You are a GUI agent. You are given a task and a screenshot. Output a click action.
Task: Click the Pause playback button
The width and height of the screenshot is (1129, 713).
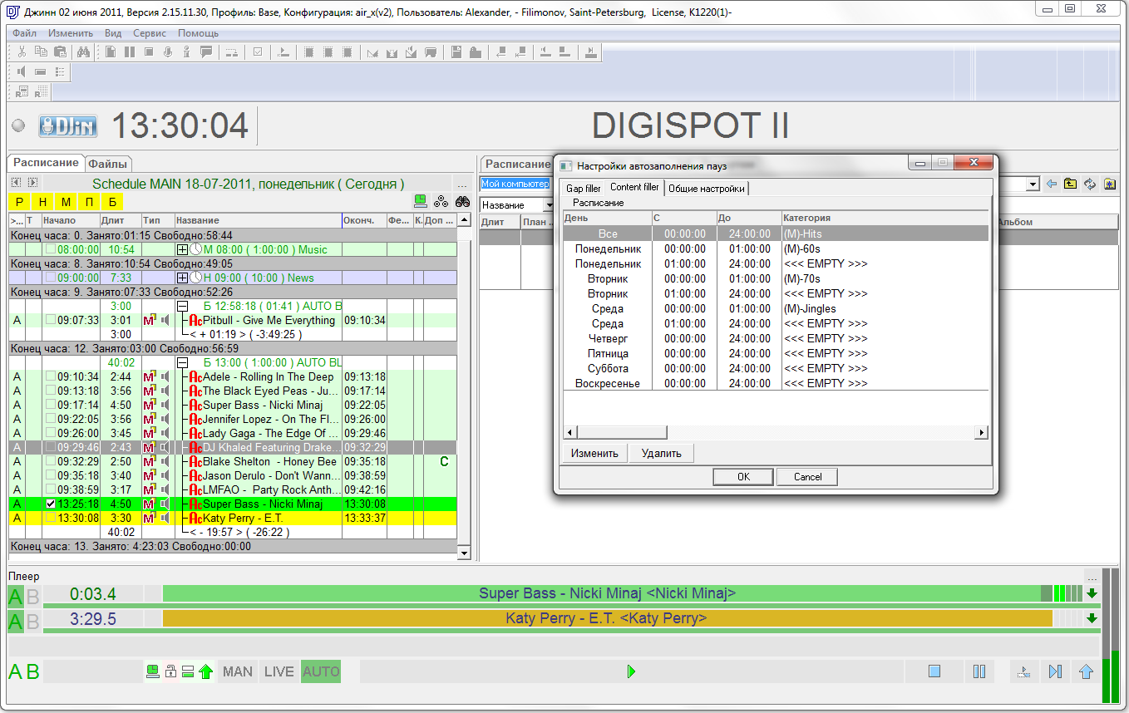(979, 671)
